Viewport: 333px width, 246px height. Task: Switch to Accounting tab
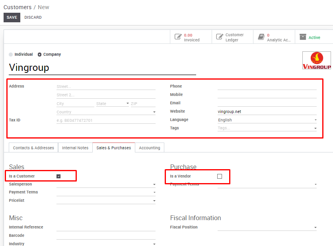click(x=150, y=148)
